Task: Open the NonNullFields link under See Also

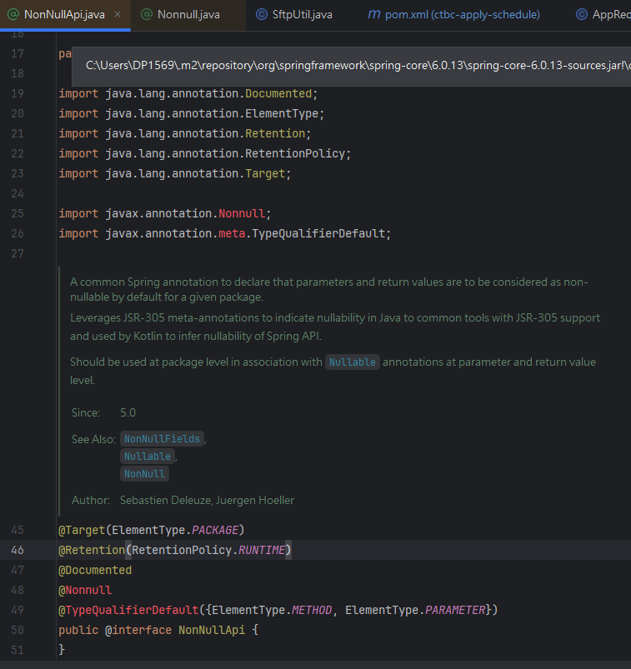Action: tap(162, 439)
